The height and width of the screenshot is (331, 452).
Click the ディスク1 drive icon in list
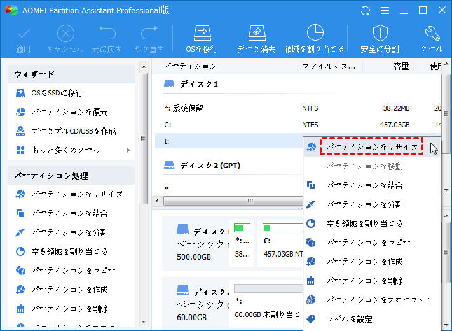pyautogui.click(x=169, y=83)
